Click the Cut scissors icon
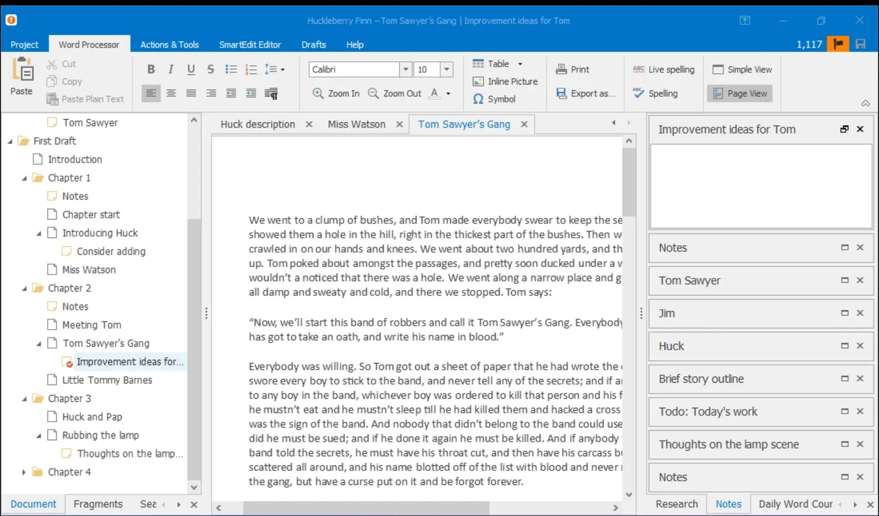Image resolution: width=879 pixels, height=516 pixels. (52, 64)
